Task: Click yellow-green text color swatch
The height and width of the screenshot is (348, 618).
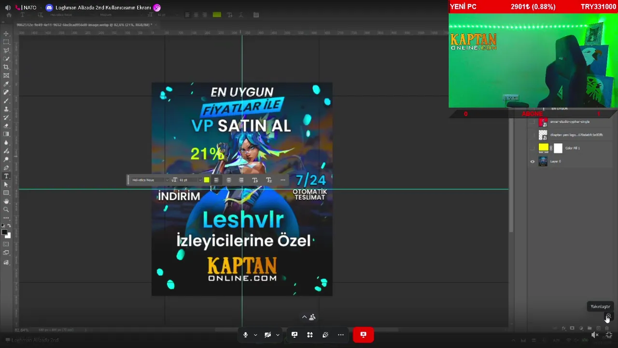Action: point(207,180)
